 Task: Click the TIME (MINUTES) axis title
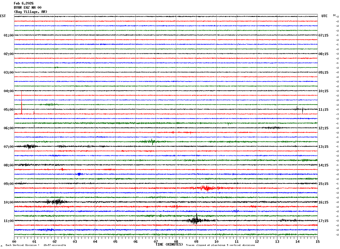[169, 245]
